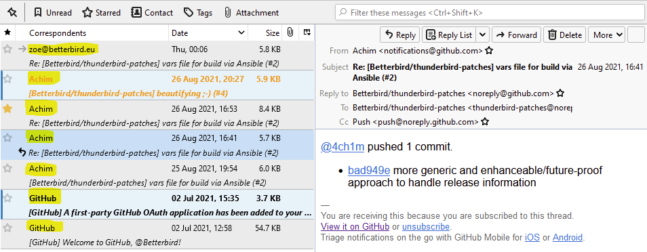Image resolution: width=647 pixels, height=252 pixels.
Task: Star the zoe@betterbird.eu message
Action: [7, 49]
